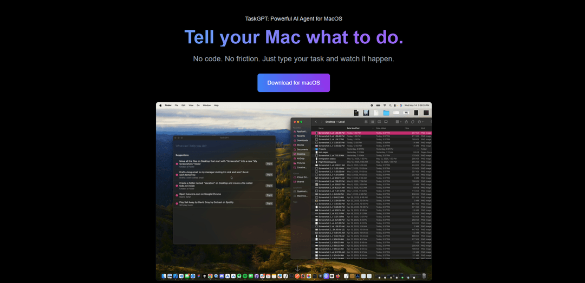Viewport: 585px width, 283px height.
Task: Go forward in the Finder window
Action: coord(322,122)
